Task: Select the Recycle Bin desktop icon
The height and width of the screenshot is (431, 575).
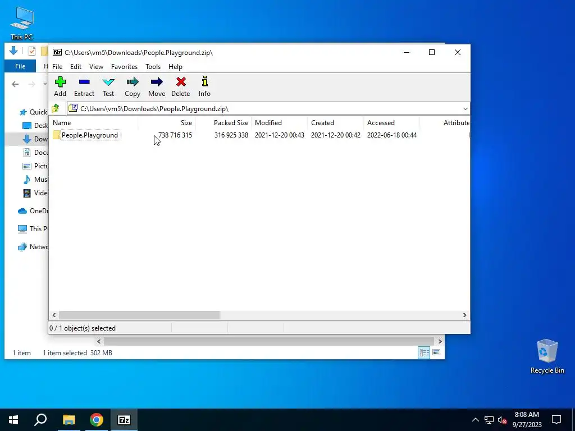Action: tap(547, 356)
